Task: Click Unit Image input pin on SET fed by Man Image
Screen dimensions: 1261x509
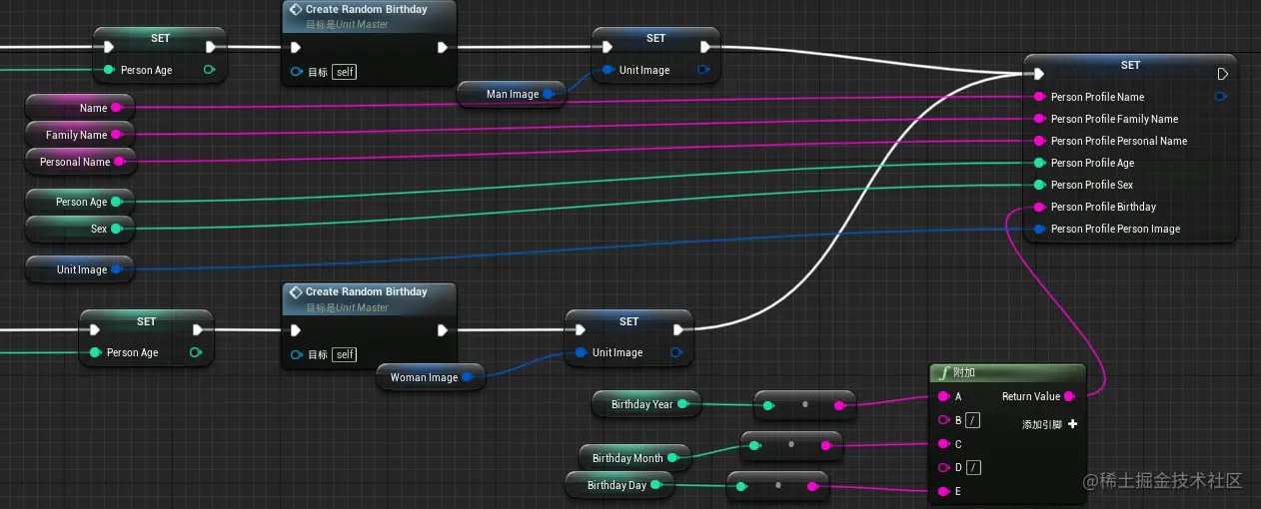Action: pyautogui.click(x=608, y=70)
